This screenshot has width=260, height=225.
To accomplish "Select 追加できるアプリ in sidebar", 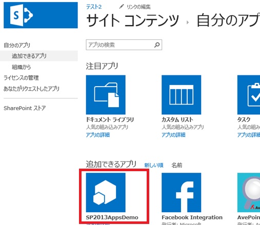I will click(29, 56).
